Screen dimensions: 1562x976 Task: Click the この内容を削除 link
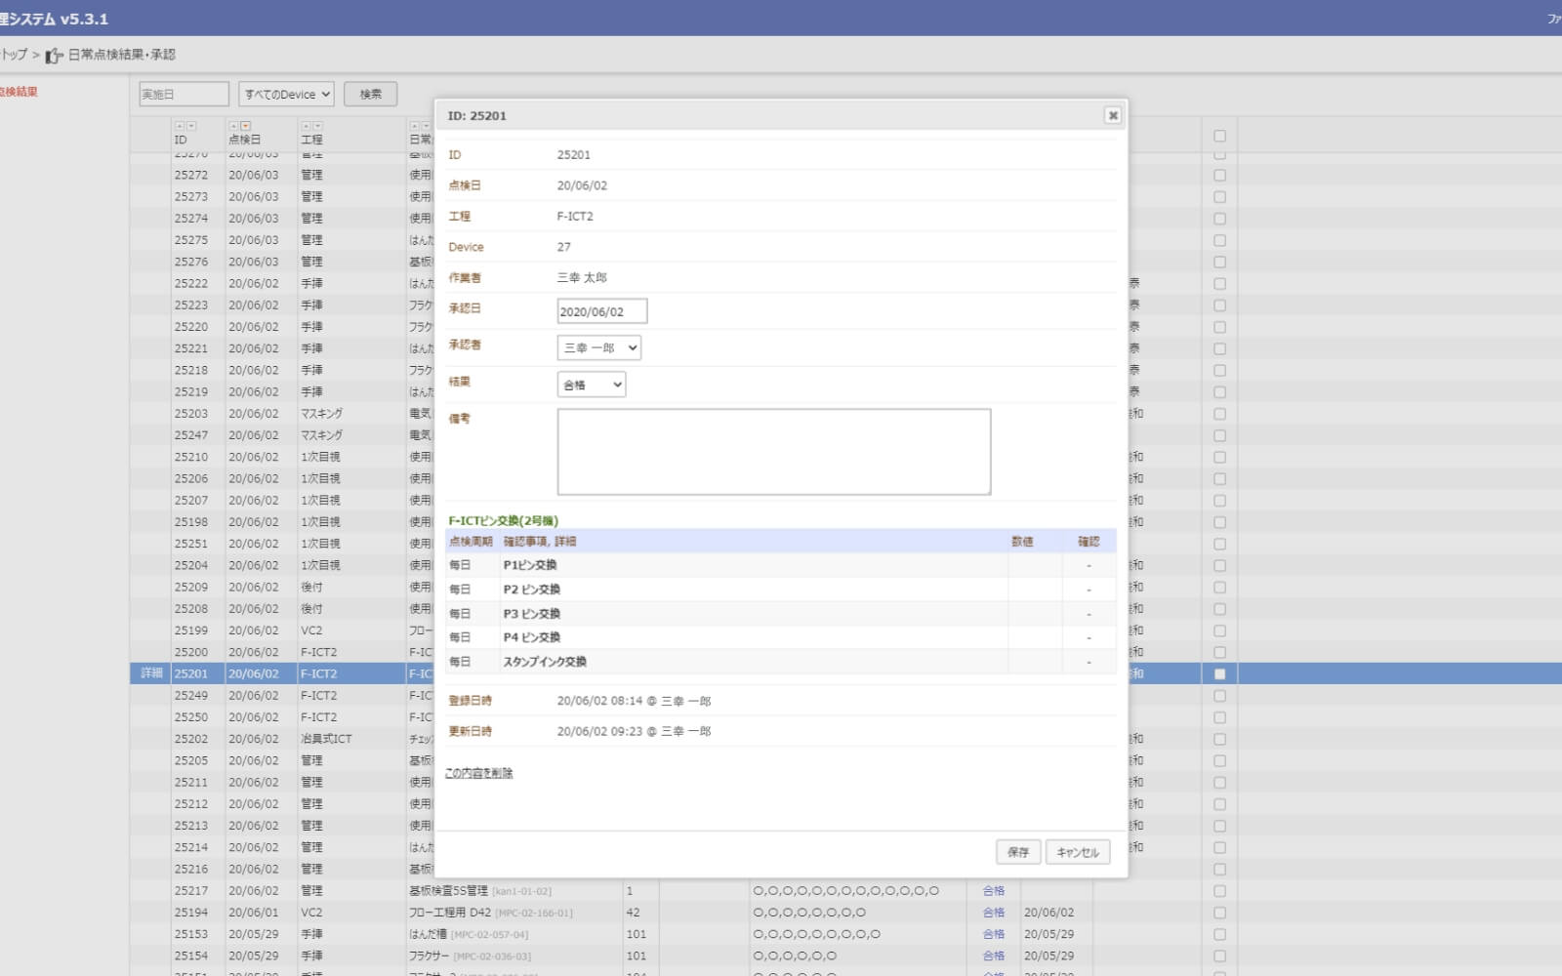(x=478, y=773)
